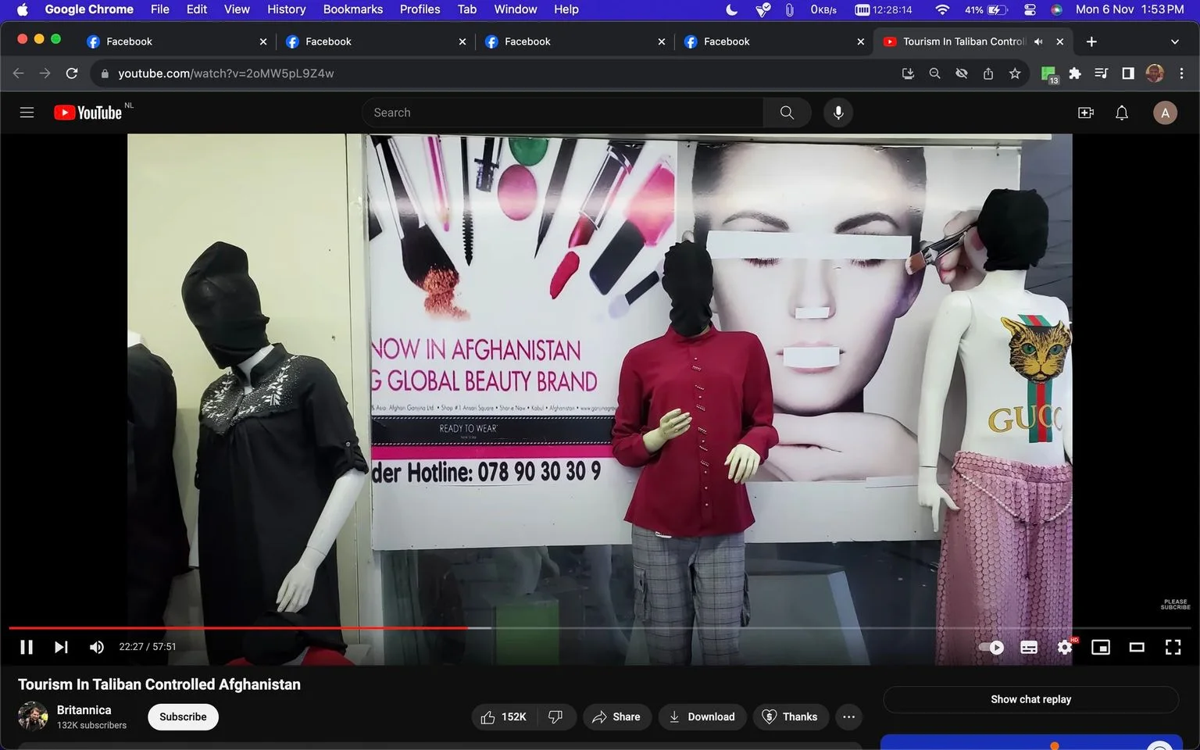This screenshot has width=1200, height=750.
Task: Mute the video volume
Action: coord(97,647)
